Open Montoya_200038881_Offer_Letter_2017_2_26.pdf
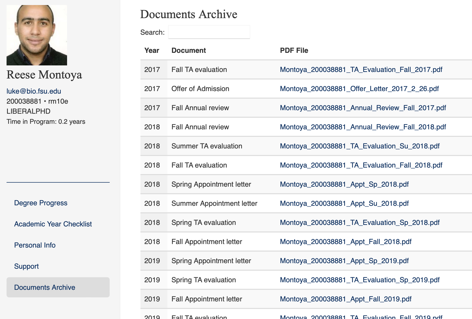The image size is (472, 319). [359, 89]
